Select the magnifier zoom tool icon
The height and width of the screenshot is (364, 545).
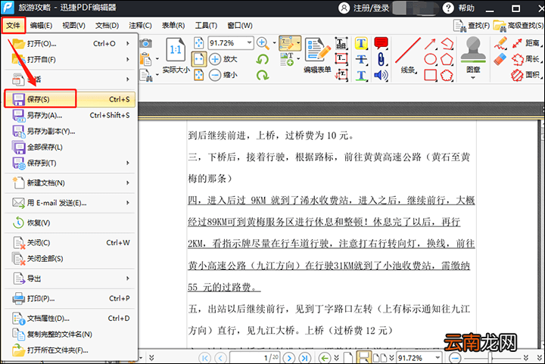[x=263, y=43]
